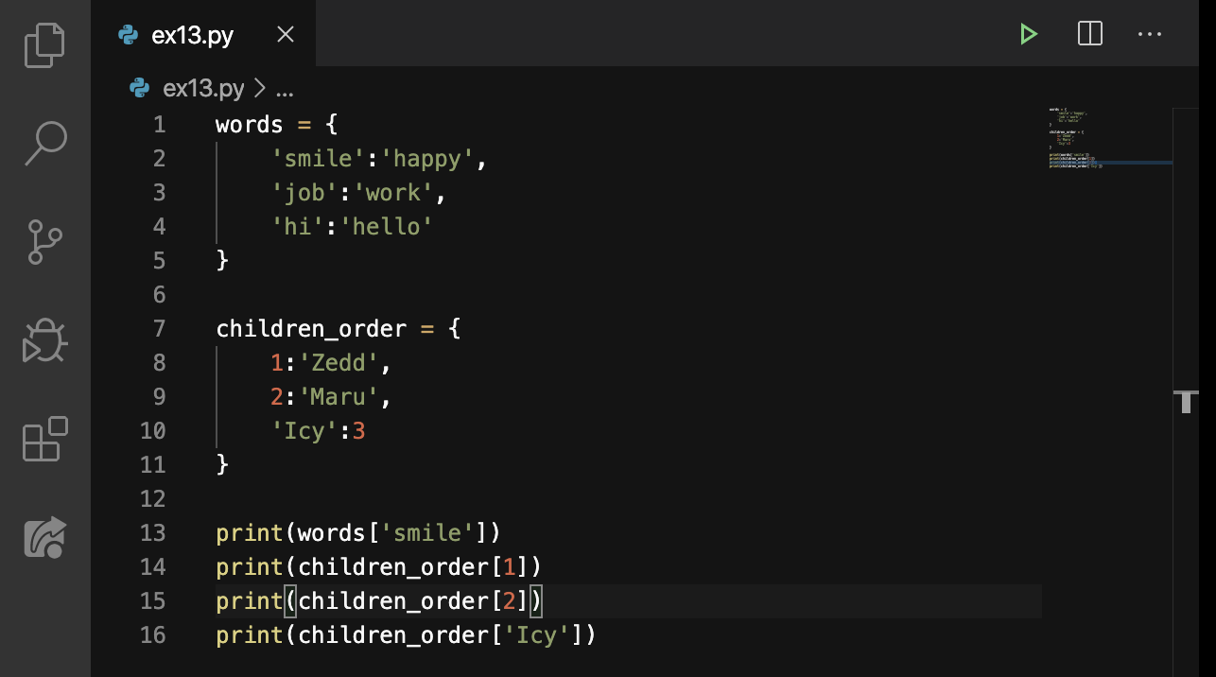Open the Source Control view

[x=44, y=242]
